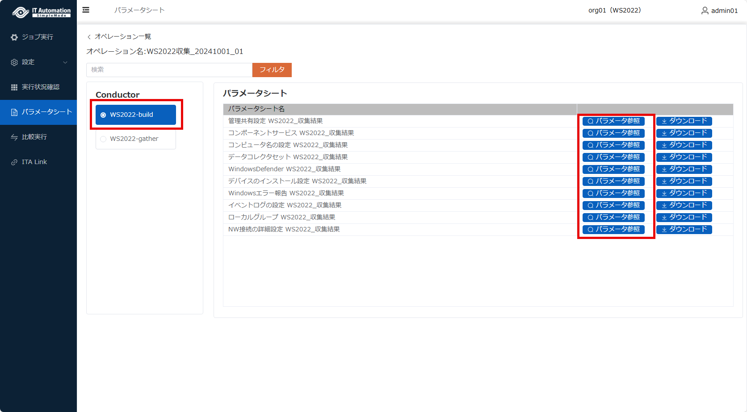Click the grid icon beside 実行状況確認

pos(14,87)
